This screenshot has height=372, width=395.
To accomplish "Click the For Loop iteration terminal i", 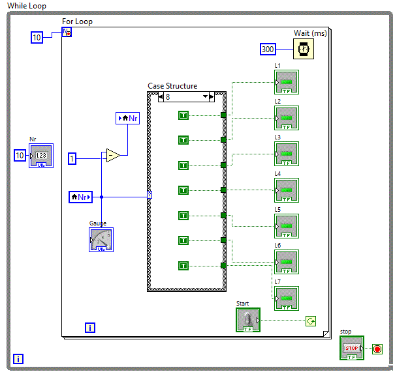I will click(90, 328).
